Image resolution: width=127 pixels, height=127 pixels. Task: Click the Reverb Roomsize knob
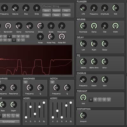pyautogui.click(x=83, y=26)
